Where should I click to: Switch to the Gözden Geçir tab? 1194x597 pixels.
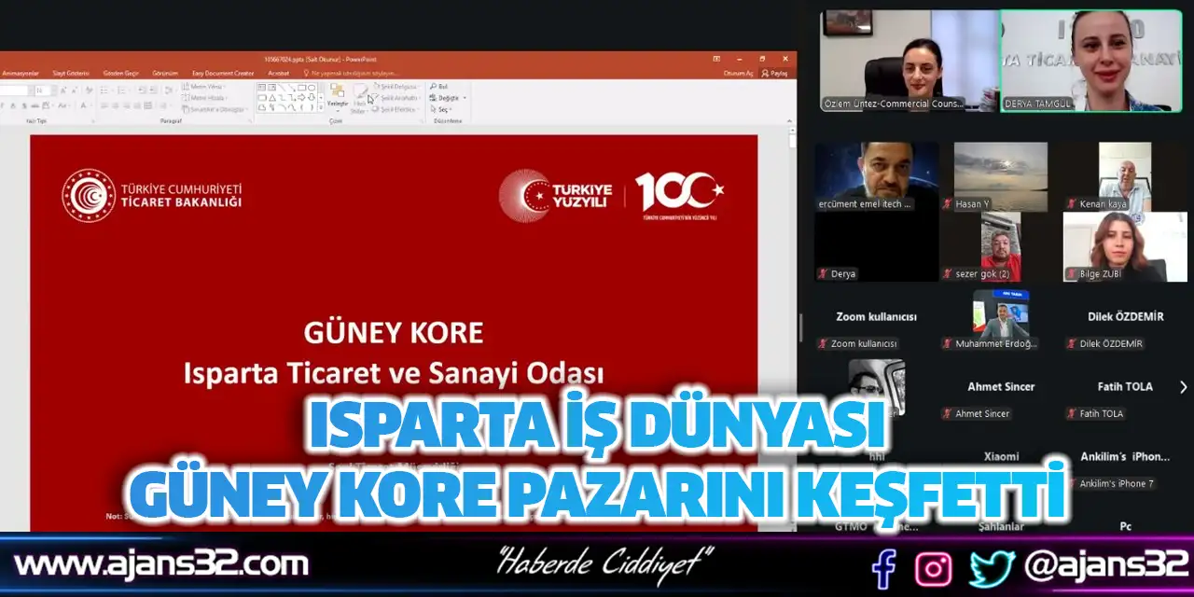pos(120,73)
